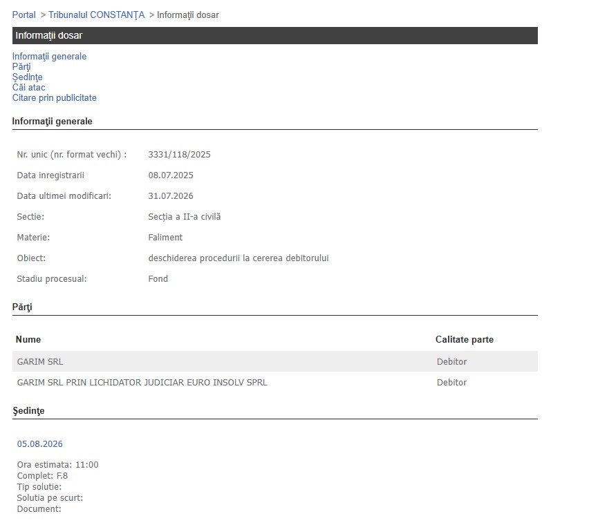Click the Data ultimei modificari label

pos(64,196)
